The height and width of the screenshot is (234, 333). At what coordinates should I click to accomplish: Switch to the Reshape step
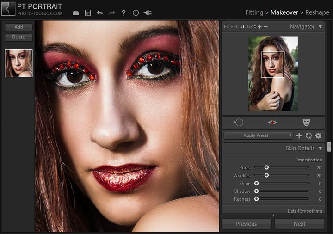[x=317, y=12]
